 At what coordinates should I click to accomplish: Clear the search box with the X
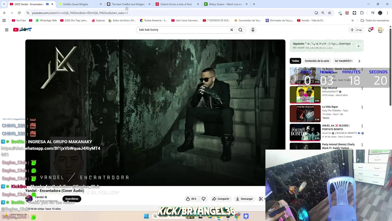(232, 30)
